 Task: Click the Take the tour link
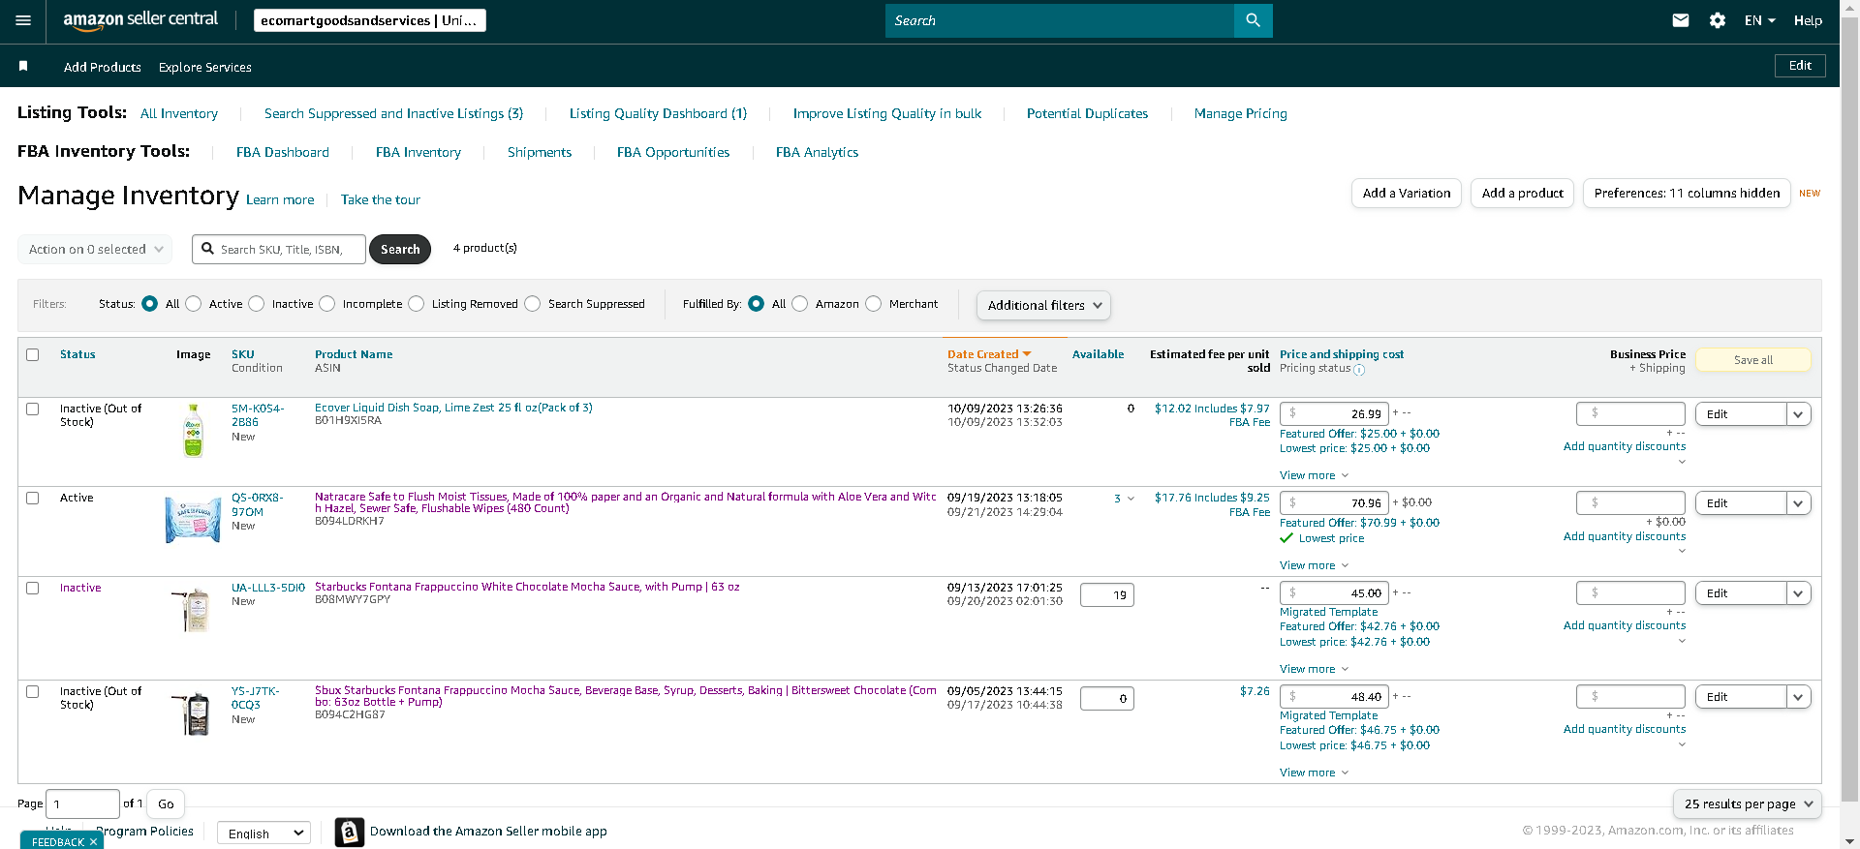pyautogui.click(x=381, y=199)
